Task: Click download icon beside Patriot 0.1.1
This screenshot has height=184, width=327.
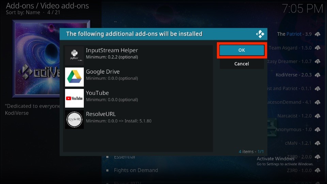Action: (317, 89)
